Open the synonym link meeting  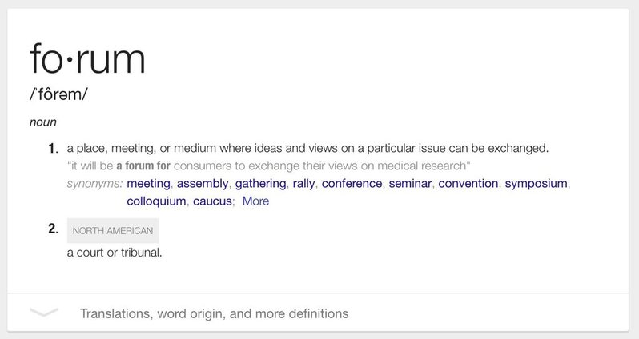(x=148, y=184)
